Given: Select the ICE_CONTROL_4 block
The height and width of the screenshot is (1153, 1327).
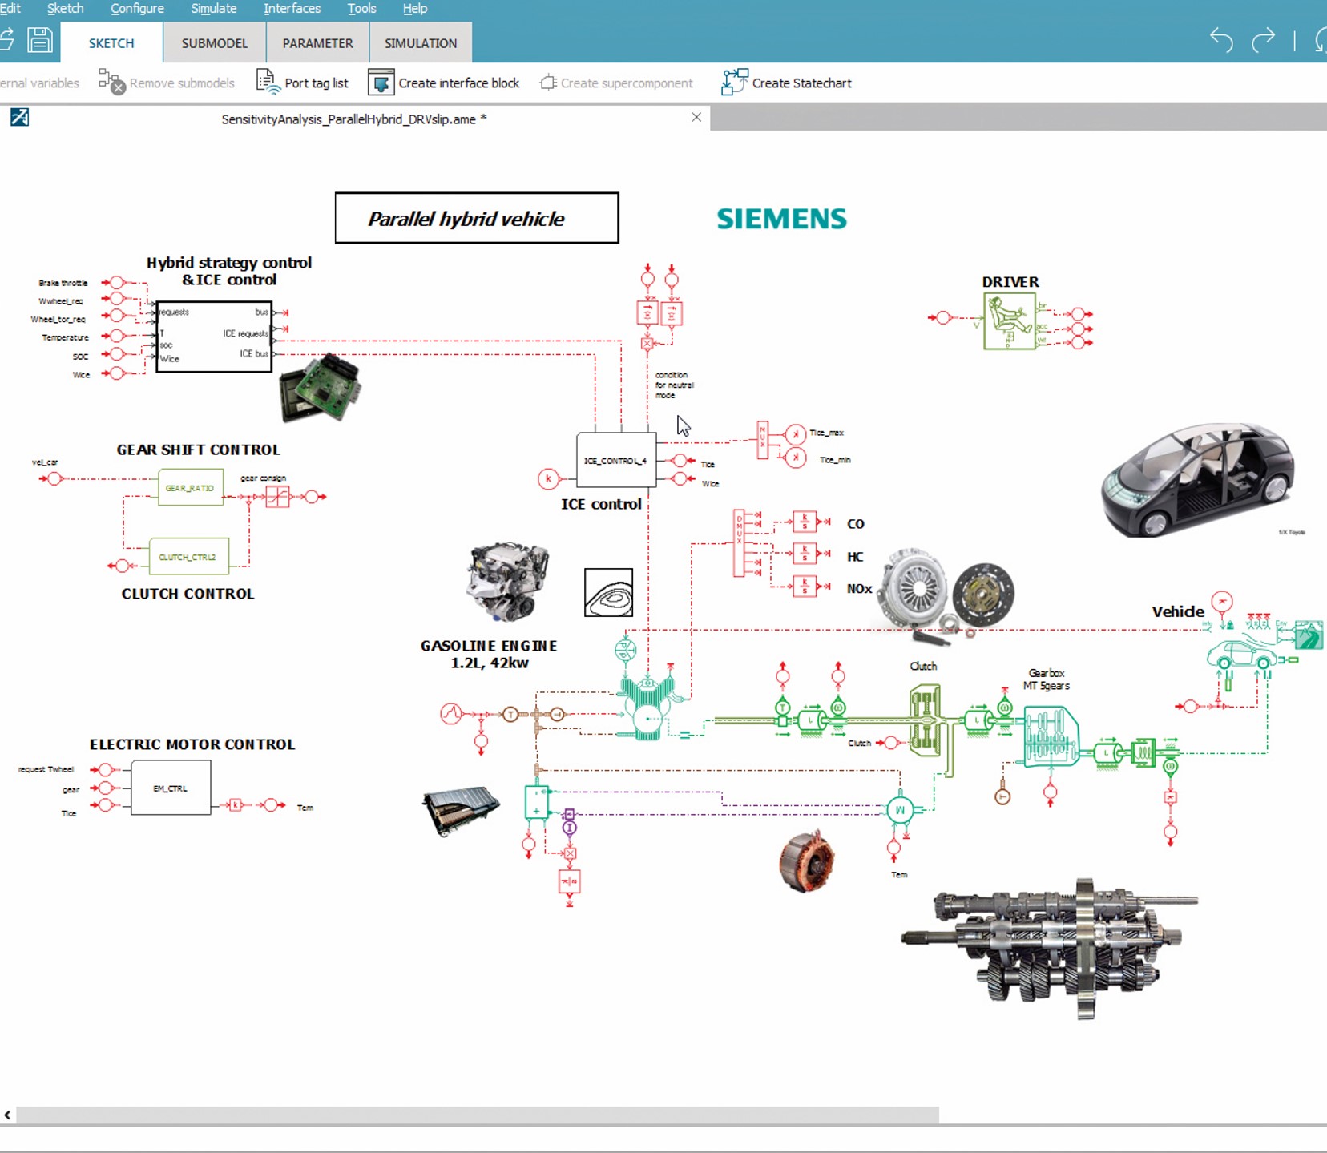Looking at the screenshot, I should click(615, 461).
